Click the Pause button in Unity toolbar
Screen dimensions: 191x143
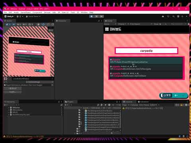point(96,16)
